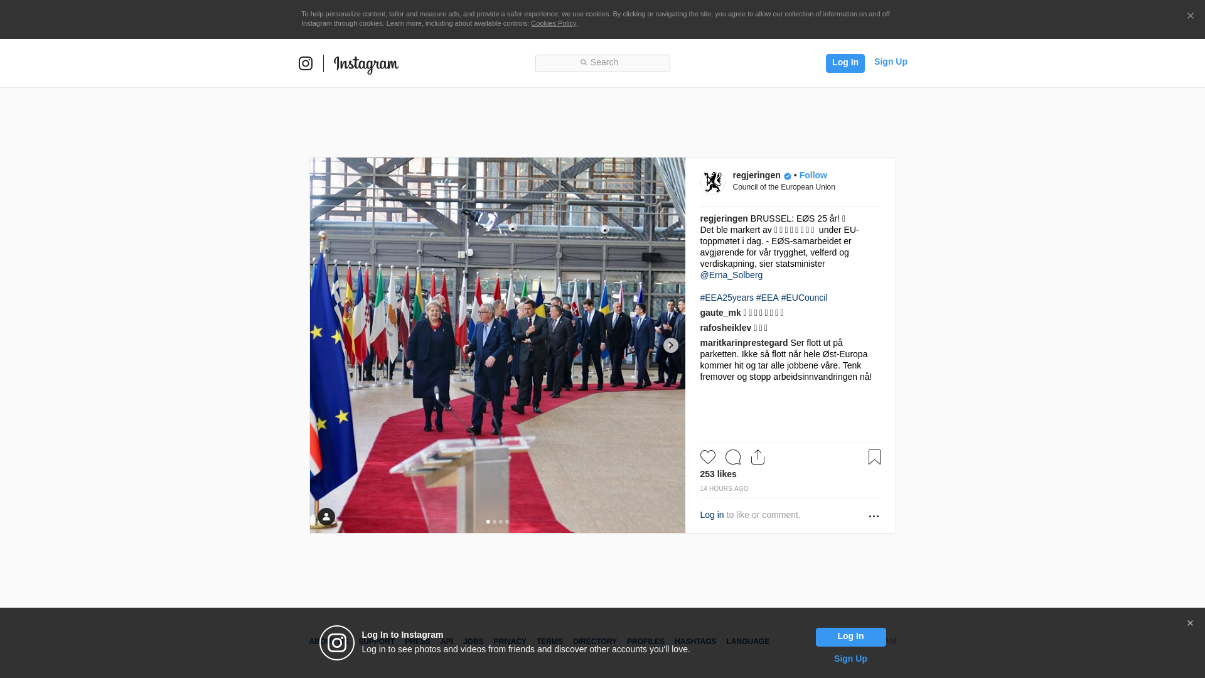Click the Instagram camera glyph logo
Image resolution: width=1205 pixels, height=678 pixels.
pyautogui.click(x=306, y=63)
